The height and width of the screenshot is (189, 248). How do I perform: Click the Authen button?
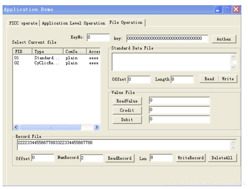point(224,39)
